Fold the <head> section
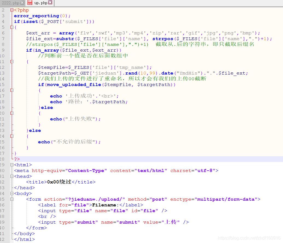 [12, 176]
